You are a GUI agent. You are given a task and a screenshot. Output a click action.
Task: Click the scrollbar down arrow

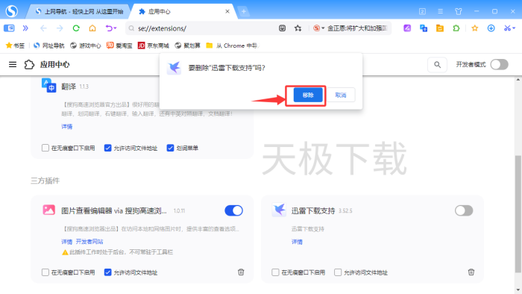click(518, 290)
